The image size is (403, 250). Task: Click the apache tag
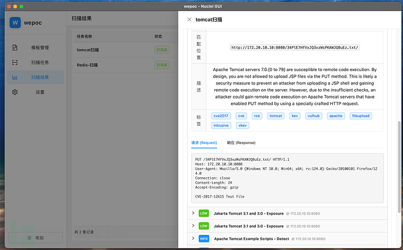(x=336, y=116)
